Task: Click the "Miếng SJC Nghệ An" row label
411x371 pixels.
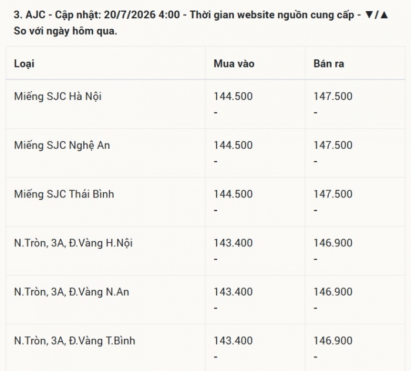Action: 62,145
